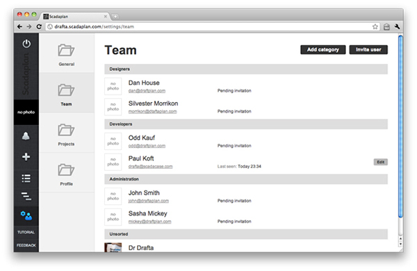
Task: Click the Invite user button
Action: 368,49
